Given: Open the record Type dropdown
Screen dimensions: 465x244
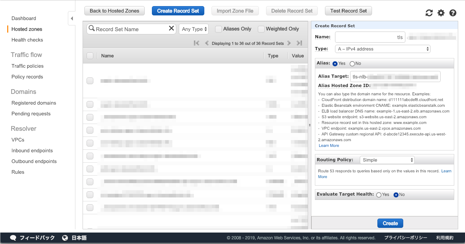Looking at the screenshot, I should click(x=382, y=49).
